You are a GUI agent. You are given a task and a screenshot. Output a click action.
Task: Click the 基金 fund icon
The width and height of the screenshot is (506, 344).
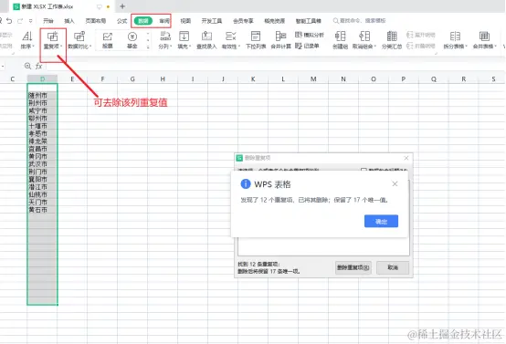(x=132, y=40)
